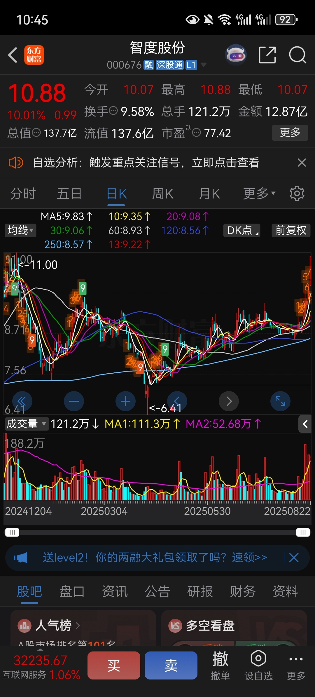Tap the 市盈 info icon
The height and width of the screenshot is (697, 315).
pos(197,133)
